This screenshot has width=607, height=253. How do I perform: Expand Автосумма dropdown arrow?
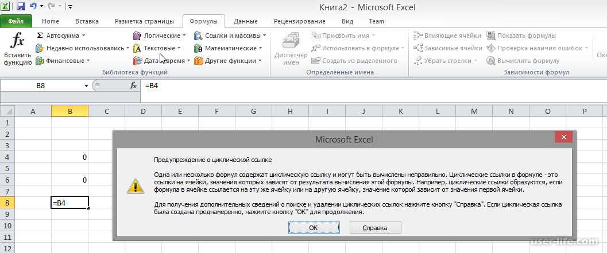(x=83, y=35)
